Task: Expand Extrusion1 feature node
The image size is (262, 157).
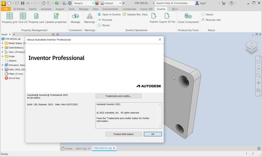Action: click(x=2, y=65)
